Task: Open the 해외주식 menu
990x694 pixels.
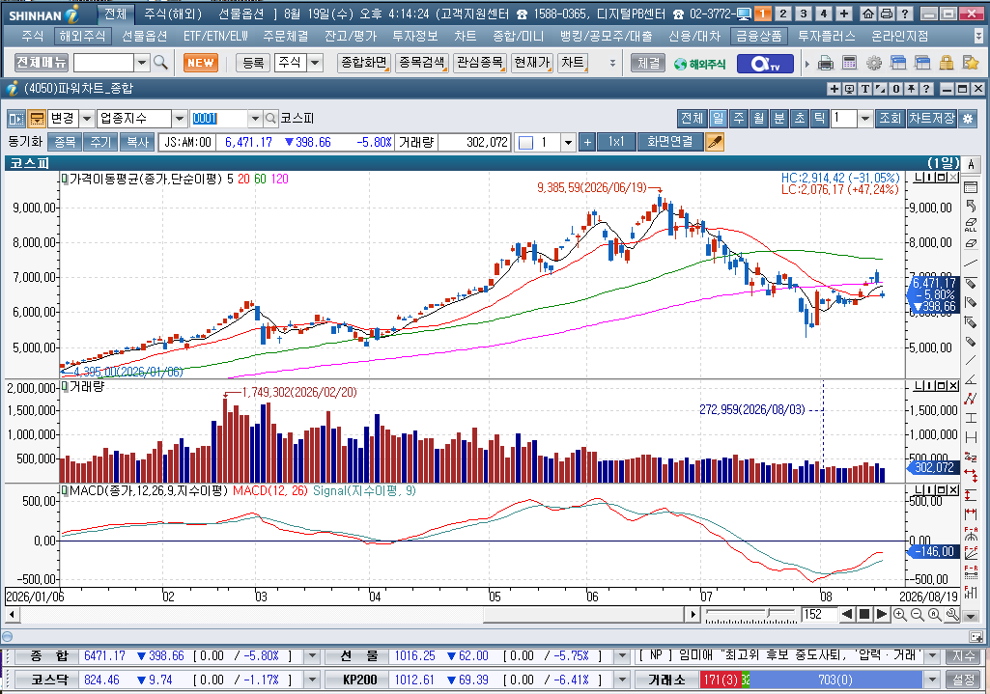Action: click(x=83, y=37)
